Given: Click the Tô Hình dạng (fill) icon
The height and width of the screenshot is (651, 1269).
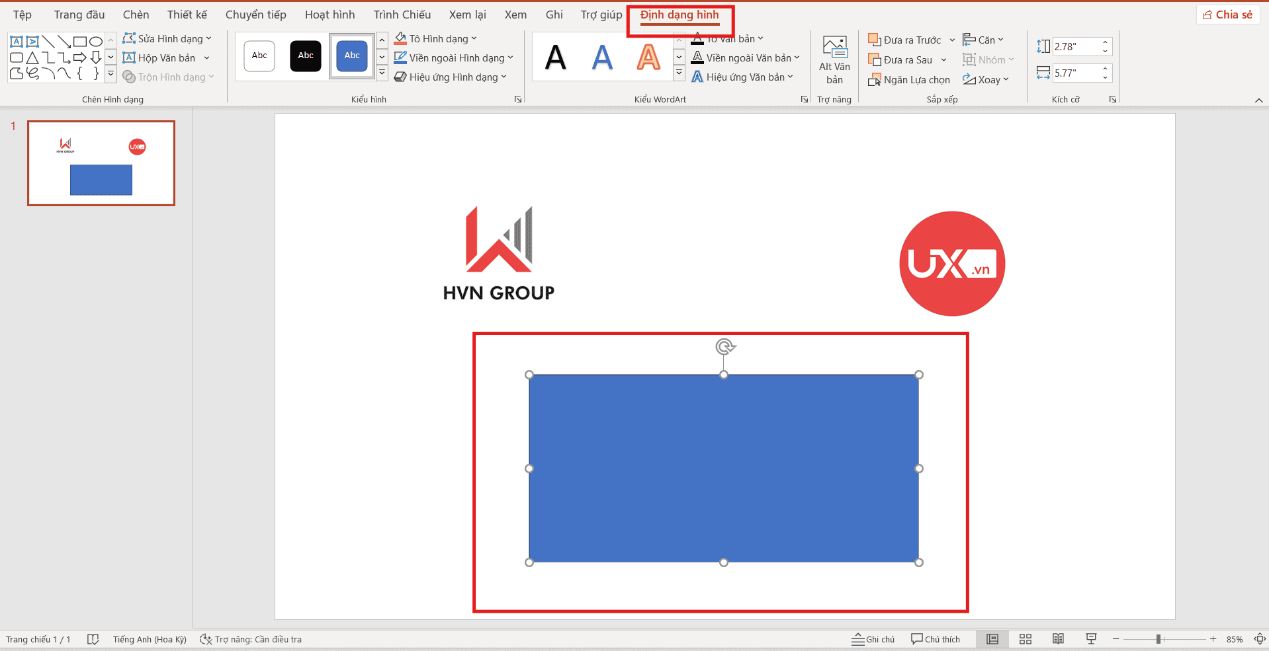Looking at the screenshot, I should pyautogui.click(x=400, y=38).
